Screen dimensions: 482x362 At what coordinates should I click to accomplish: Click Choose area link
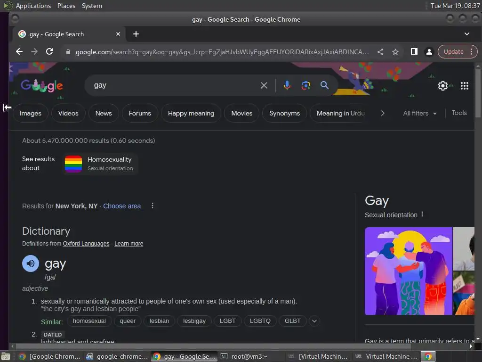122,206
